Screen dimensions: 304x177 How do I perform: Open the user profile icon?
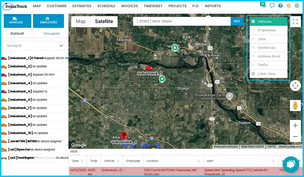click(297, 5)
